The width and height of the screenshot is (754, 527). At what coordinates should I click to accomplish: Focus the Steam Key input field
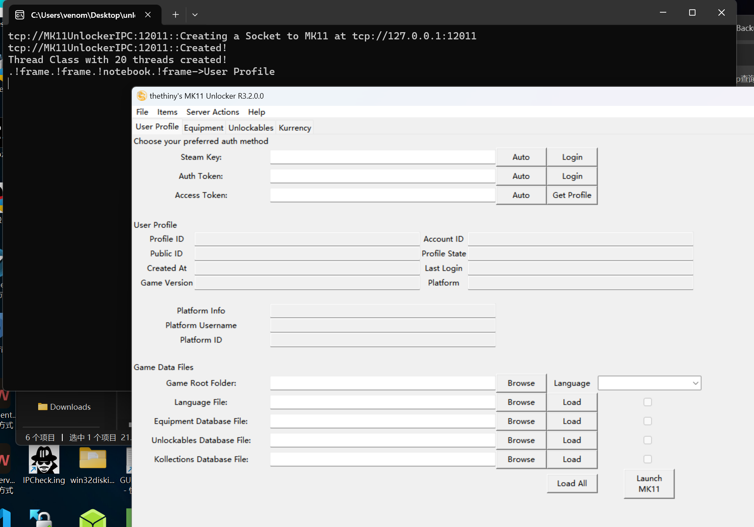pos(382,157)
